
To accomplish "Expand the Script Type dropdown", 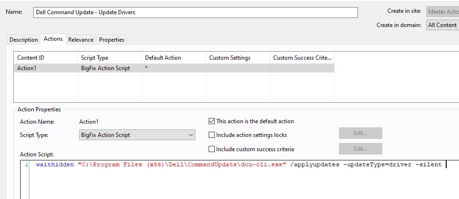I will pyautogui.click(x=137, y=135).
